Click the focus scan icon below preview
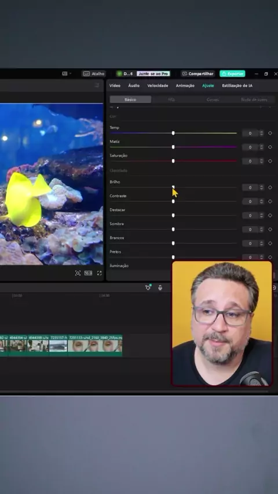 [78, 273]
